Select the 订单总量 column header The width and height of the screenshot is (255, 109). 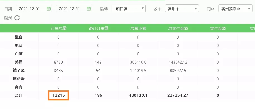58,28
